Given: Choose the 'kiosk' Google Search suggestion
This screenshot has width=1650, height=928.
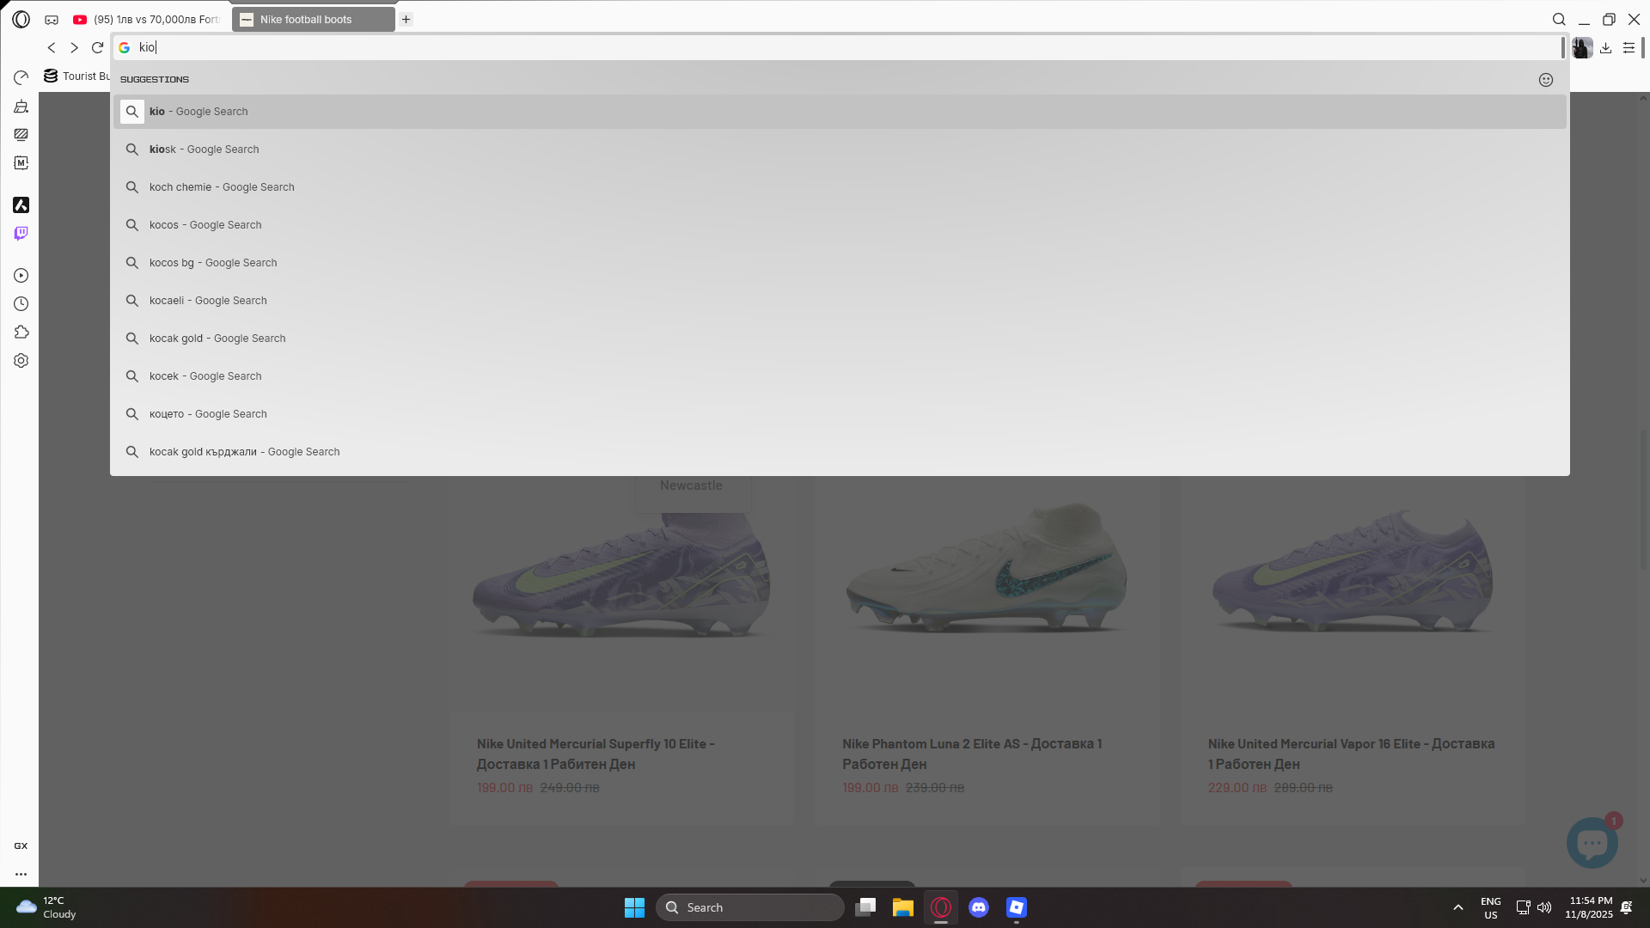Looking at the screenshot, I should 204,150.
